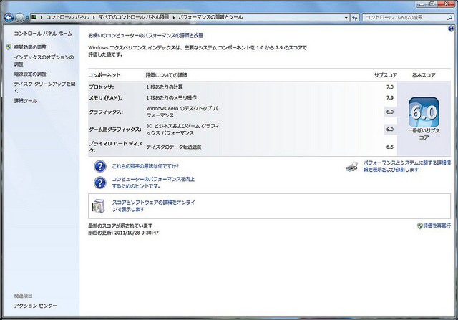Click the ゲーム用グラフィックス: row label
Viewport: 458px width, 320px height.
[x=115, y=130]
